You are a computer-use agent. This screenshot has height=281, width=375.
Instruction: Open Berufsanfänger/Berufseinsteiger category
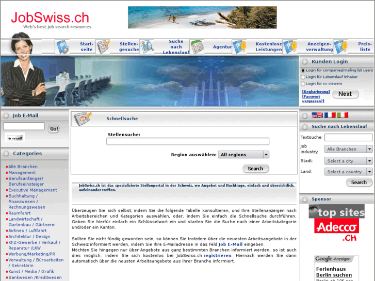tap(26, 181)
